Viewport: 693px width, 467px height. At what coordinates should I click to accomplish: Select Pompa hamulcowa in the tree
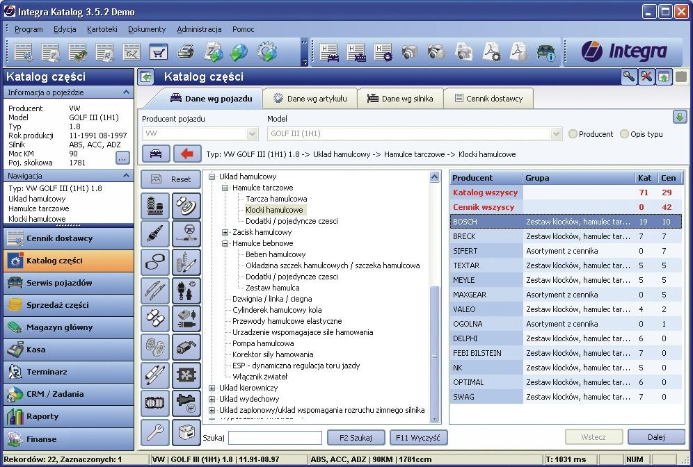click(x=263, y=343)
